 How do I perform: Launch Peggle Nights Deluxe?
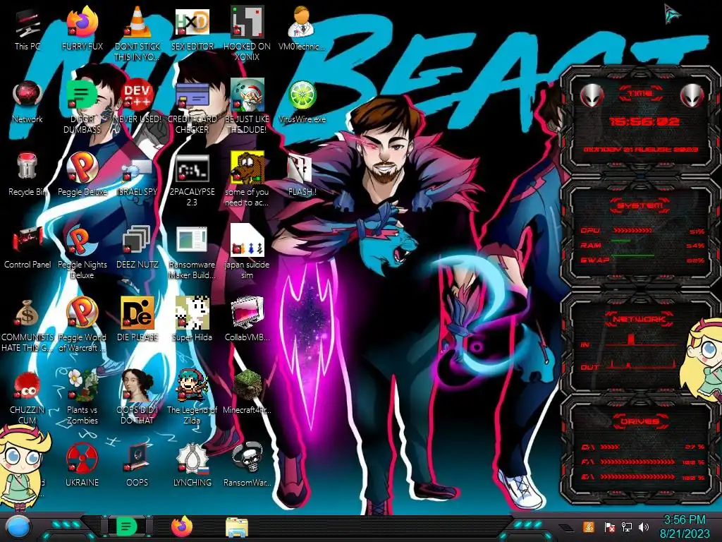pyautogui.click(x=82, y=253)
